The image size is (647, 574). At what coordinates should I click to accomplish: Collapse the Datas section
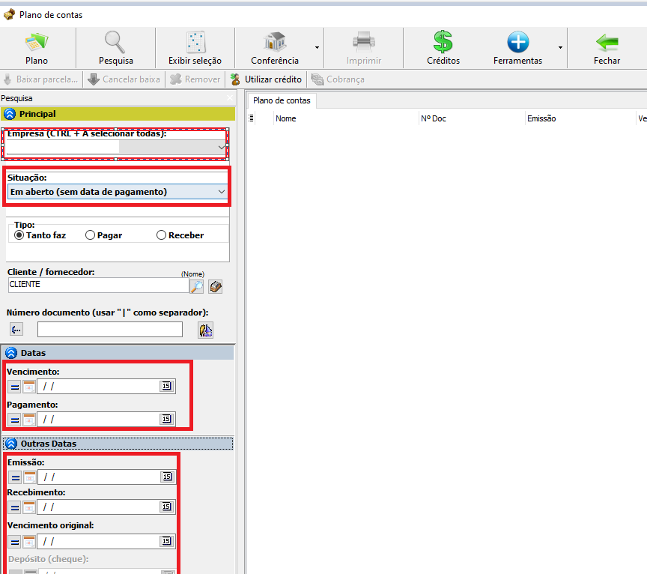11,353
